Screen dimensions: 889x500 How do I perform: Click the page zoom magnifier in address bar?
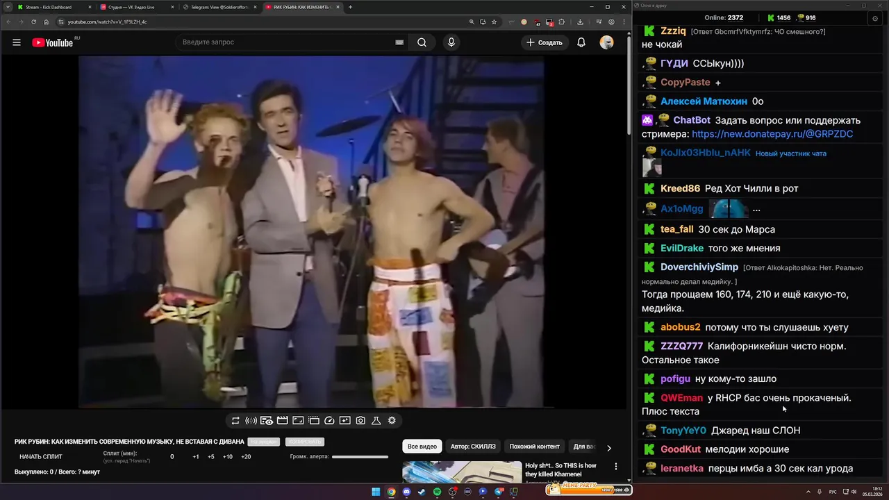coord(472,22)
